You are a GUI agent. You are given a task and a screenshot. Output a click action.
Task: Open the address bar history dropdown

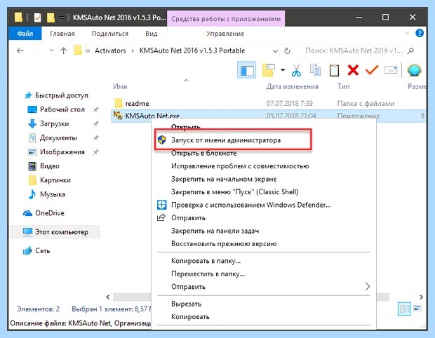pos(275,51)
